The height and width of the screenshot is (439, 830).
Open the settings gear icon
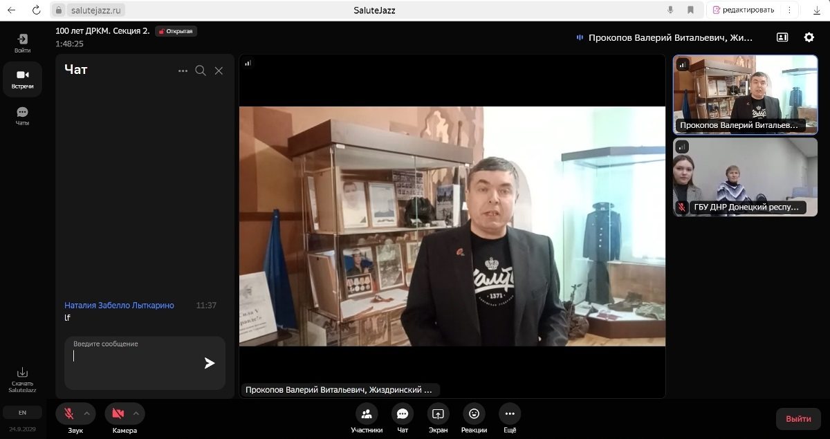(x=809, y=37)
